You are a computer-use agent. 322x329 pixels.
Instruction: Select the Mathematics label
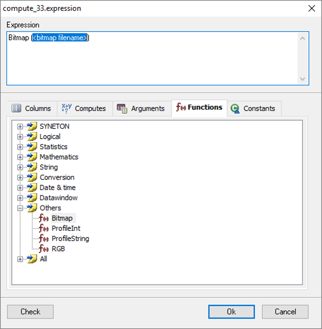59,157
